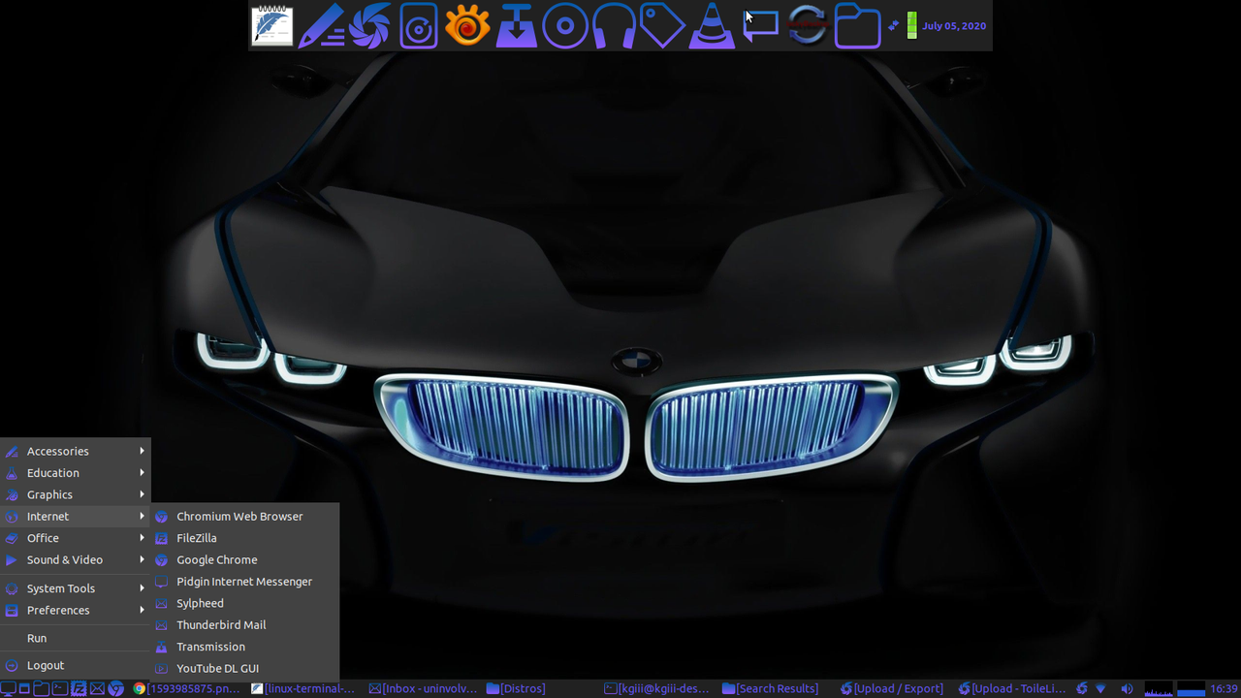Open the tray dropdown triangle indicator

pos(1100,688)
